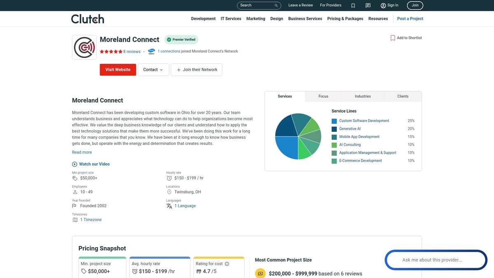Click the Generative AI color swatch
494x278 pixels.
pyautogui.click(x=334, y=129)
